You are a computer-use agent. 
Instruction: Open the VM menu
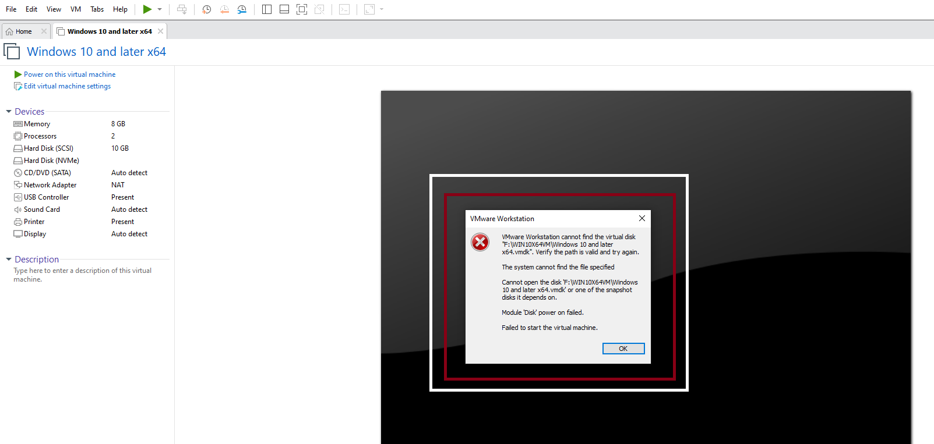(76, 9)
